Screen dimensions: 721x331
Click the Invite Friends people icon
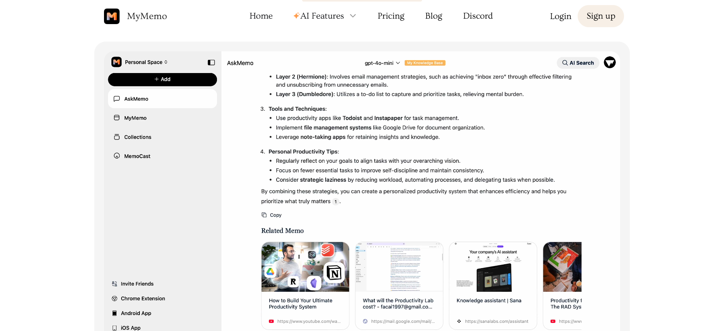[x=115, y=284]
